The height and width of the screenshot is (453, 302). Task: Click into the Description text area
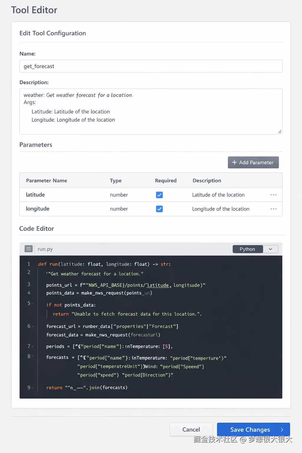151,111
